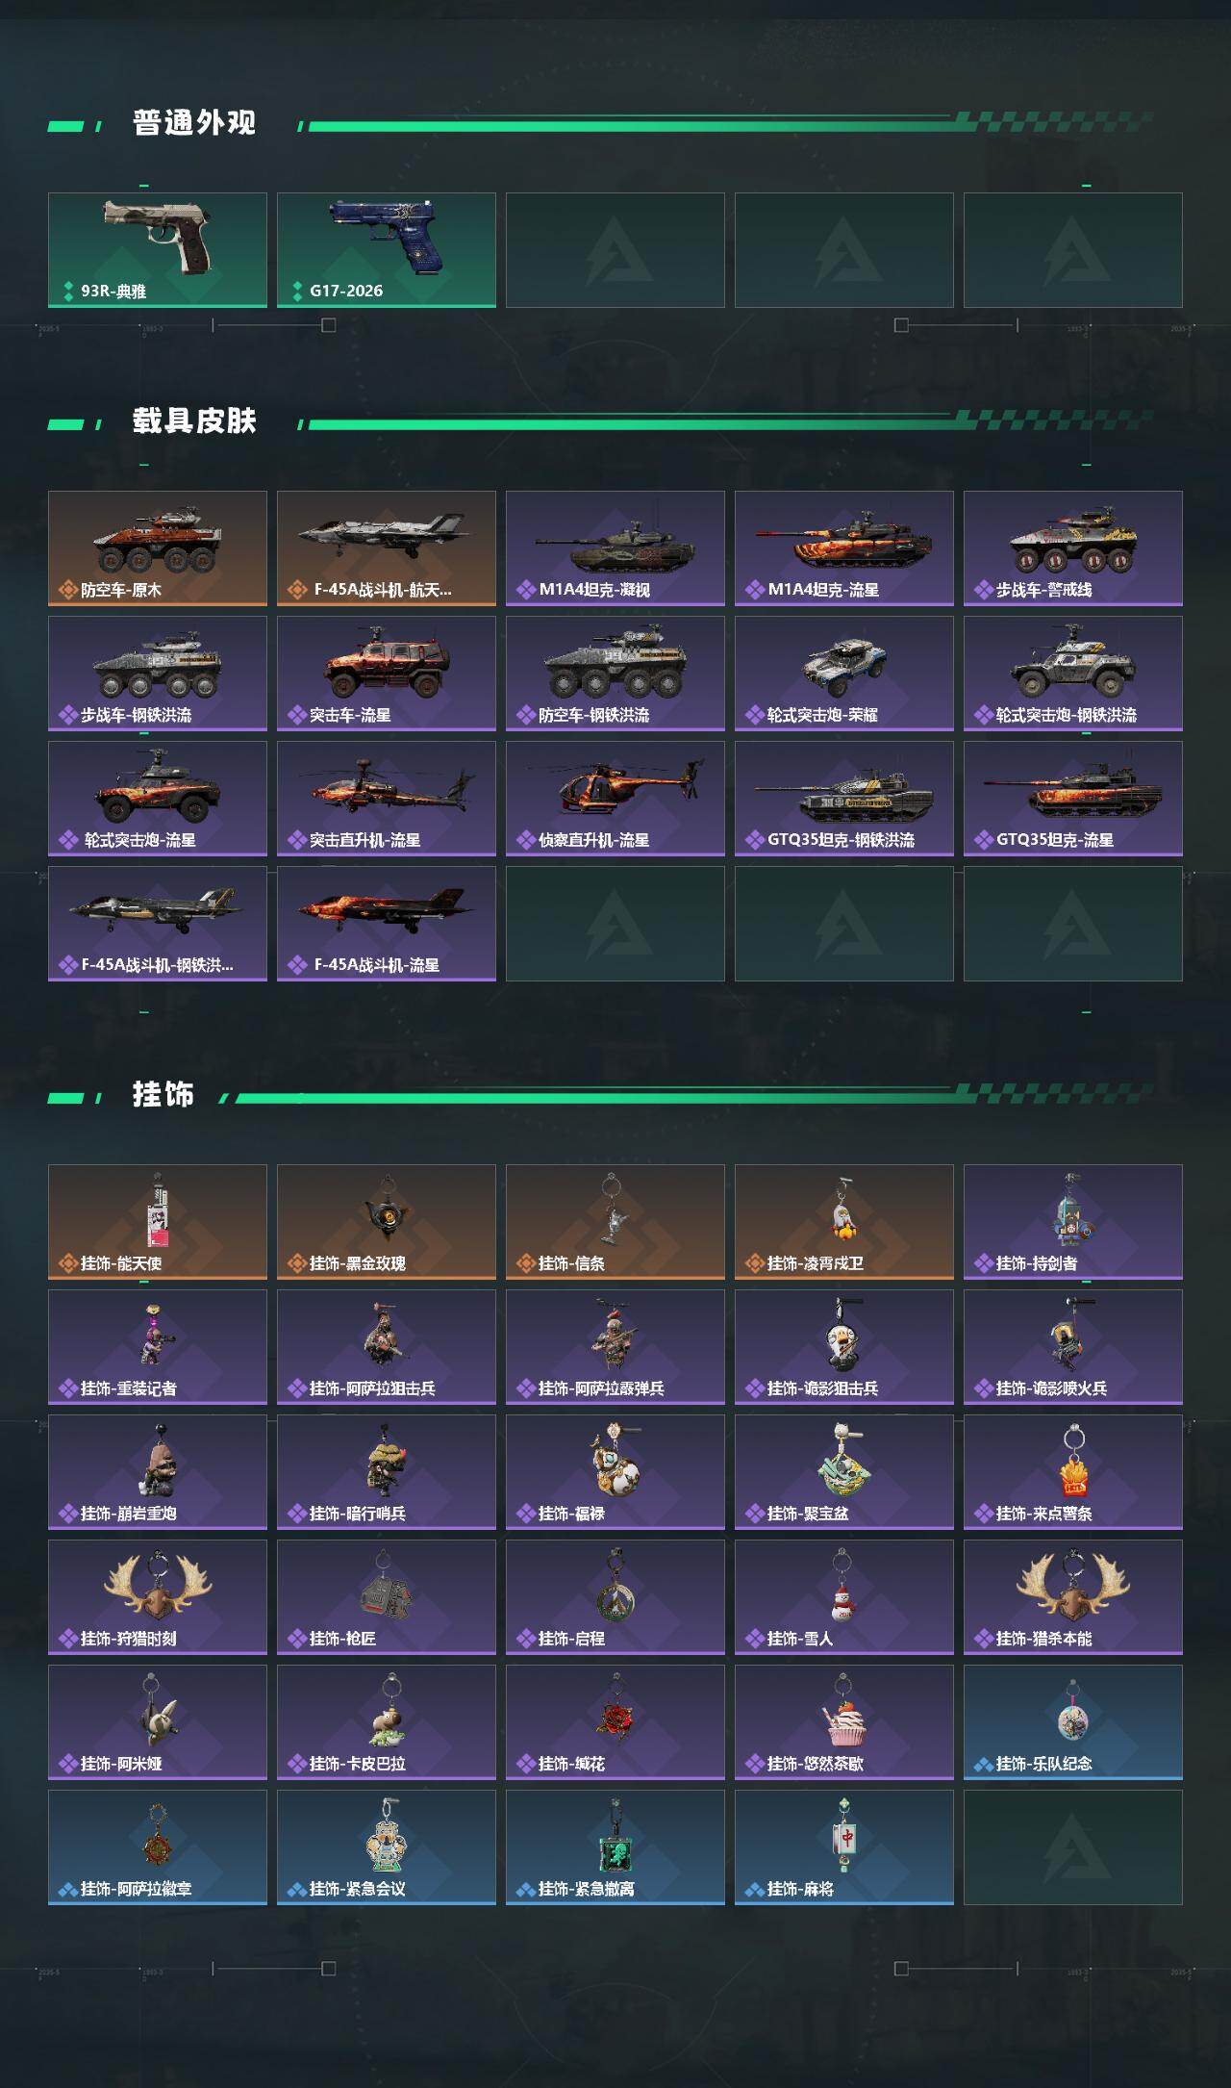Choose the 挂饰-麻将 mahjong charm
Screen dimensions: 1231x2088
844,1847
